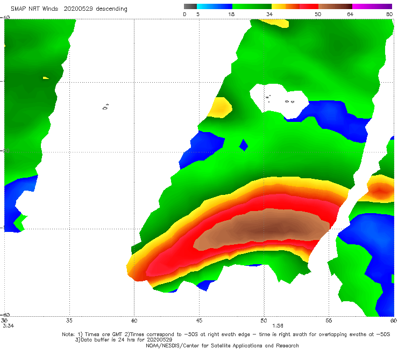Click the latitude axis label '-60'
Image resolution: width=398 pixels, height=349 pixels.
pos(5,315)
